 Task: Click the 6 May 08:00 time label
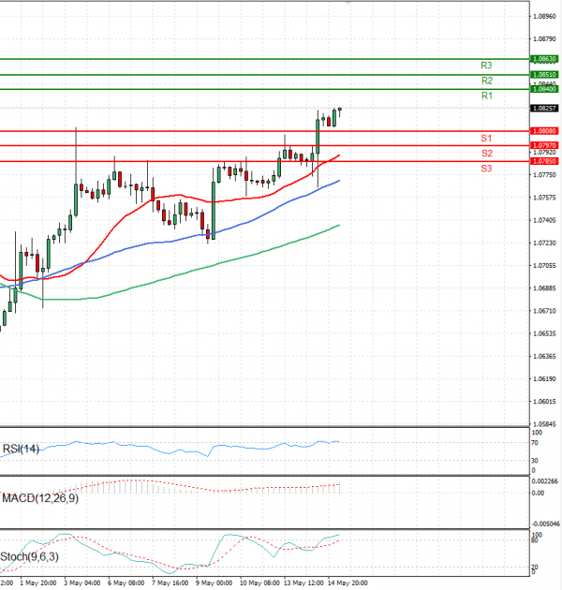(x=126, y=583)
